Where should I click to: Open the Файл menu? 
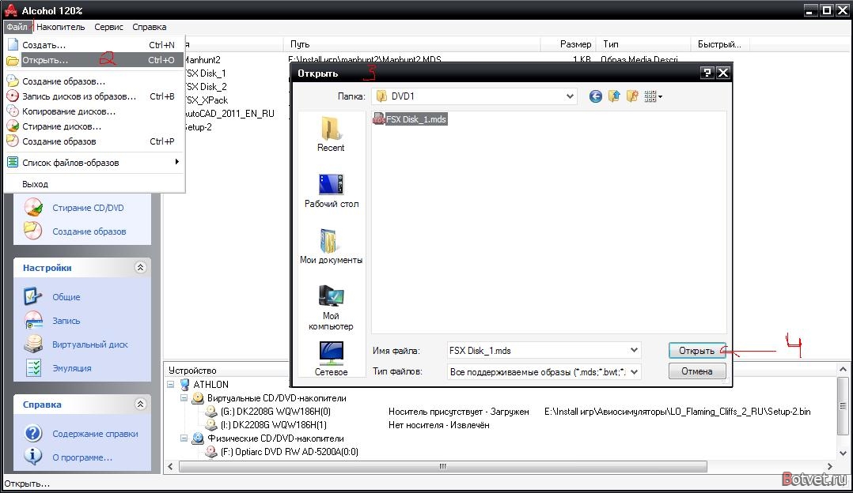[x=17, y=27]
